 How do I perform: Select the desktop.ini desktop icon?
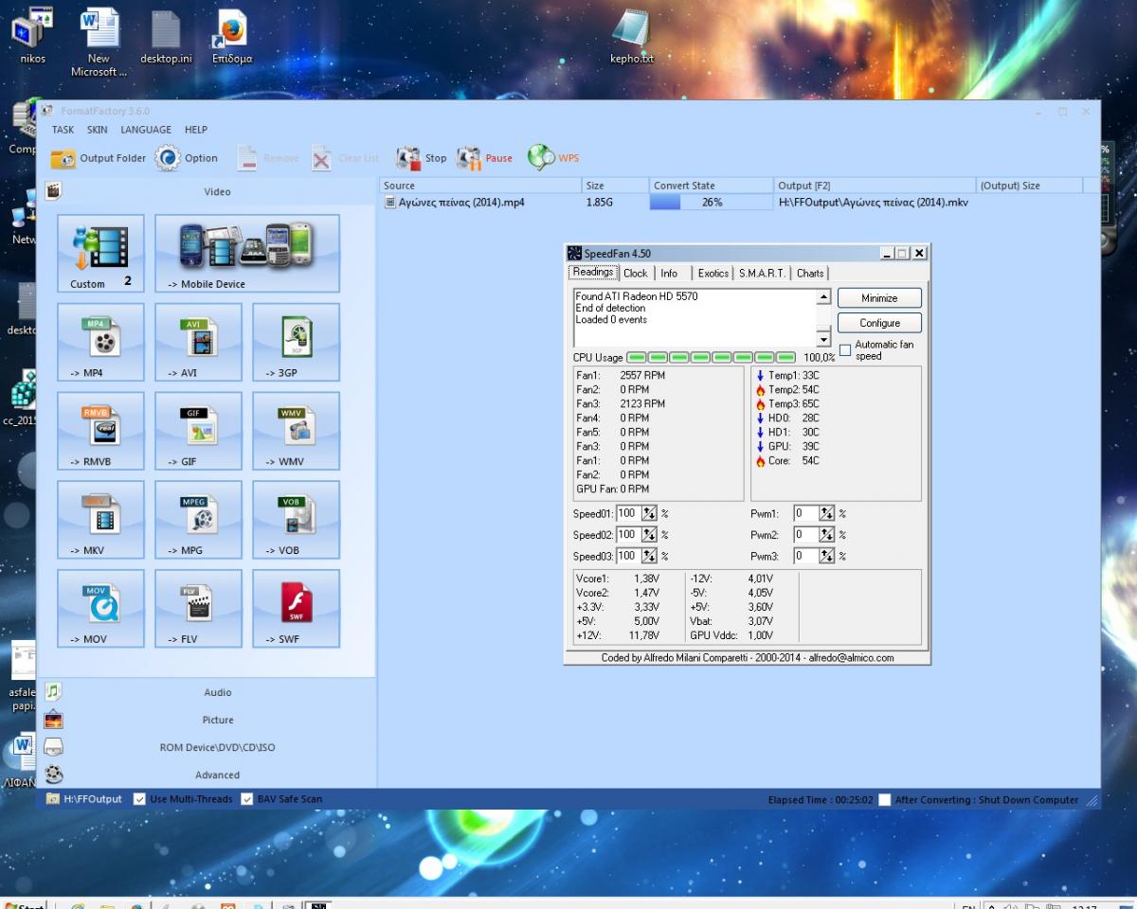166,36
